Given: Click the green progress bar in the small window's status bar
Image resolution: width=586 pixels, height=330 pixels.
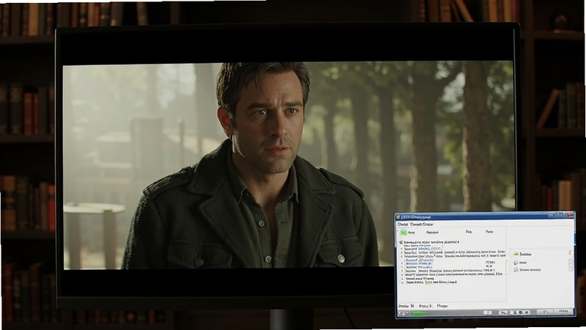Looking at the screenshot, I should pyautogui.click(x=418, y=314).
